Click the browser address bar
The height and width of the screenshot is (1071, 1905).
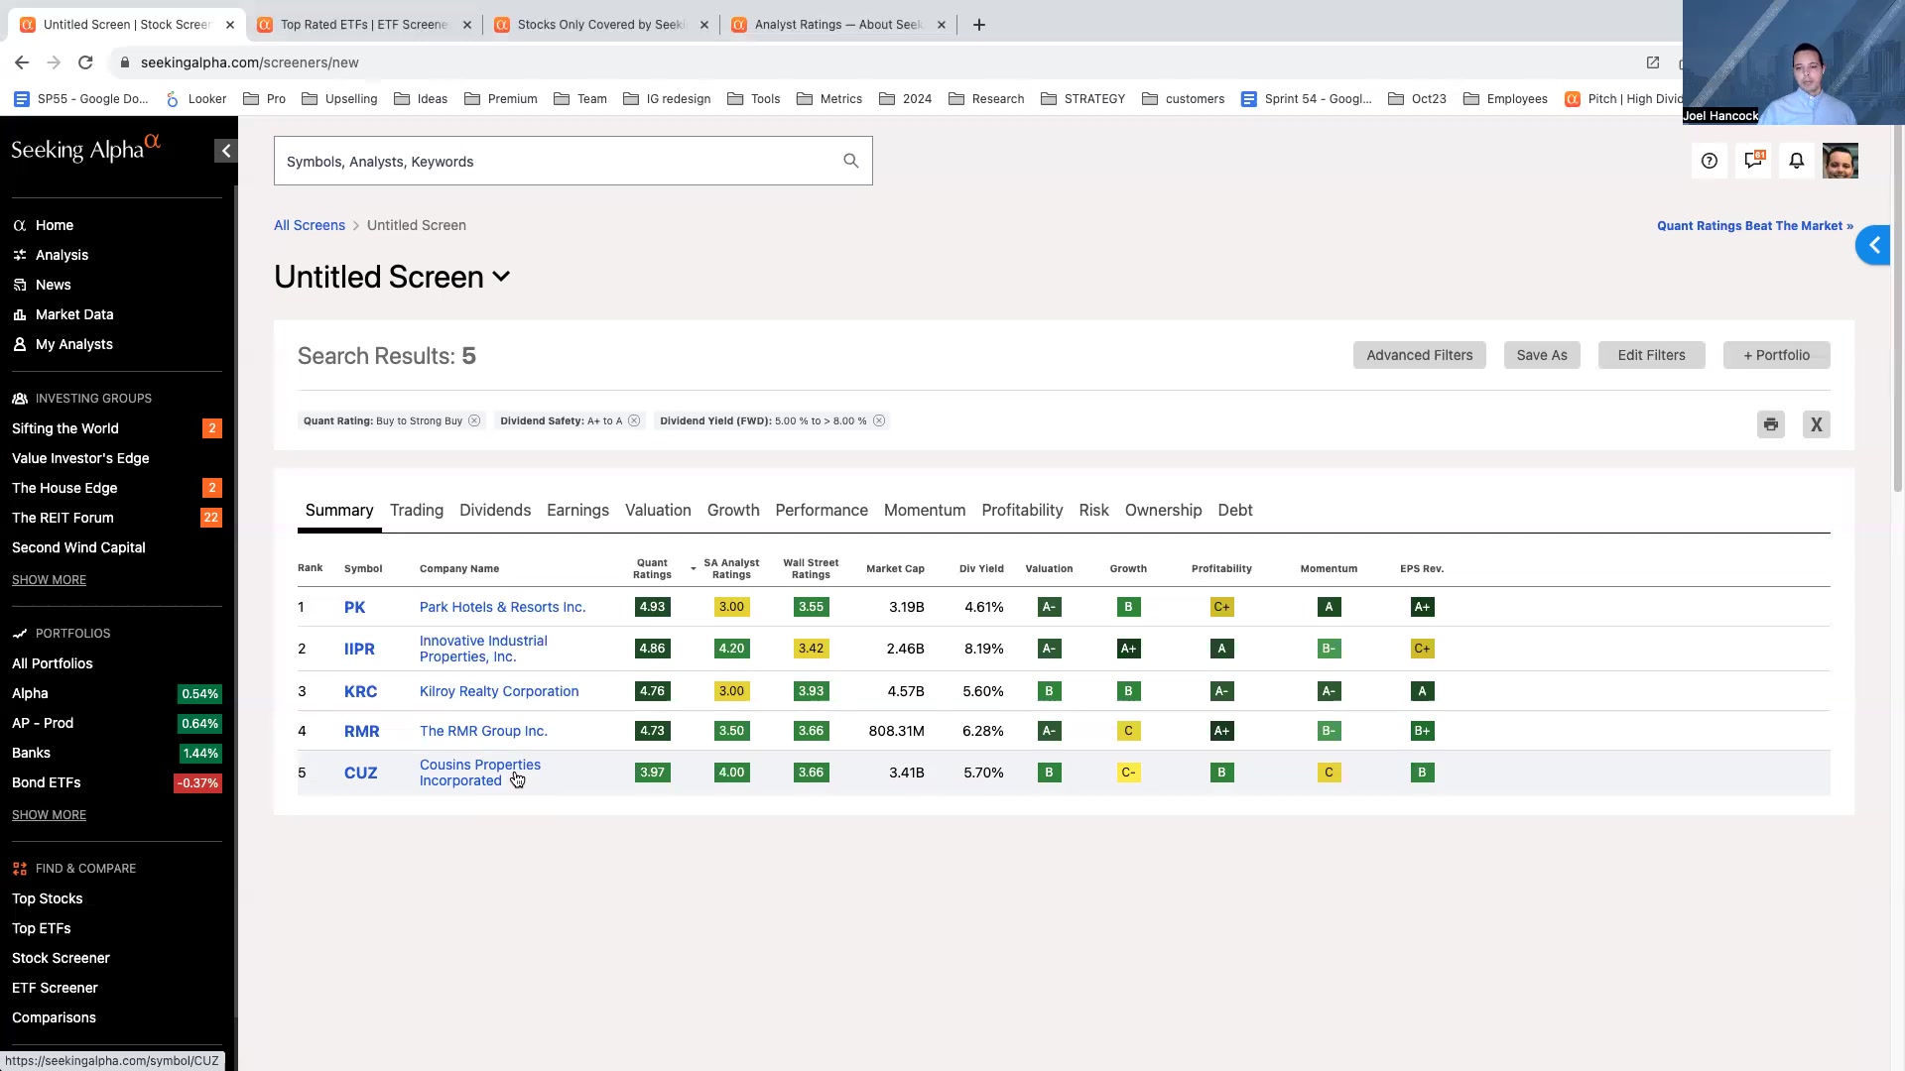click(873, 62)
